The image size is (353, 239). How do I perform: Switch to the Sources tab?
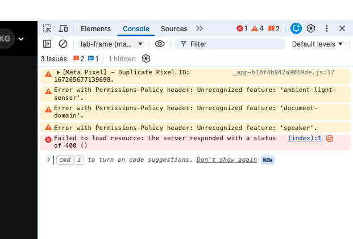point(174,29)
